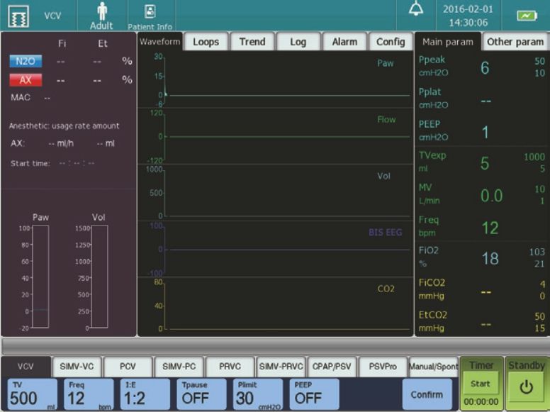The width and height of the screenshot is (550, 412).
Task: Open the Patient Info icon
Action: point(150,16)
